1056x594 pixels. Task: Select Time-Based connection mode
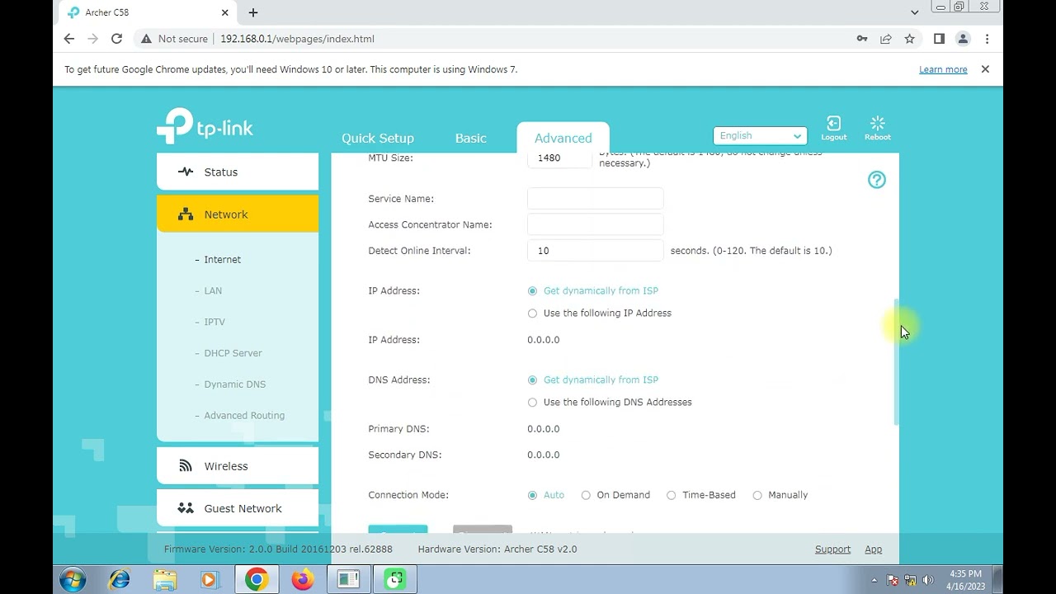671,495
